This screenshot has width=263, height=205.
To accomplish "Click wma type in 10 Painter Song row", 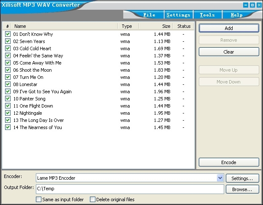I will [x=125, y=99].
